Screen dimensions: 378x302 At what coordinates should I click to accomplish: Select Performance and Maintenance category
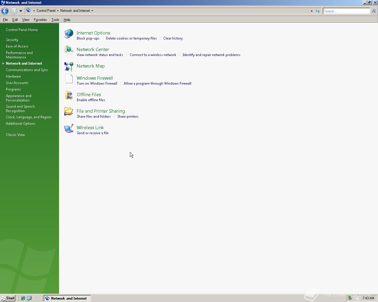(19, 55)
